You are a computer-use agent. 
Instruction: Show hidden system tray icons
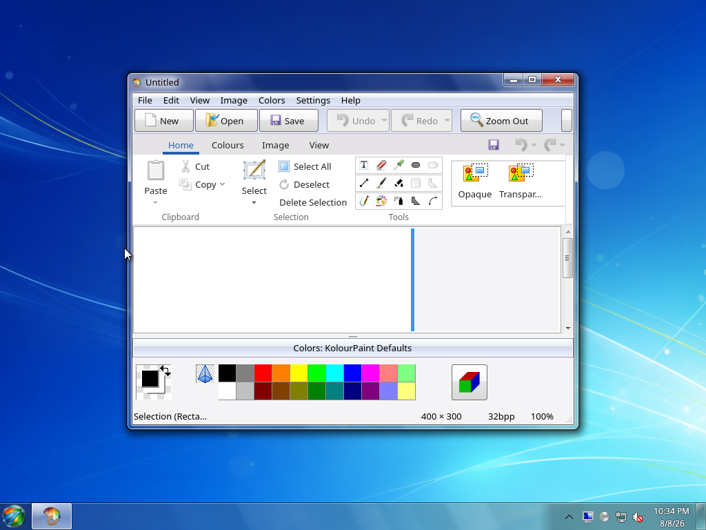[569, 517]
